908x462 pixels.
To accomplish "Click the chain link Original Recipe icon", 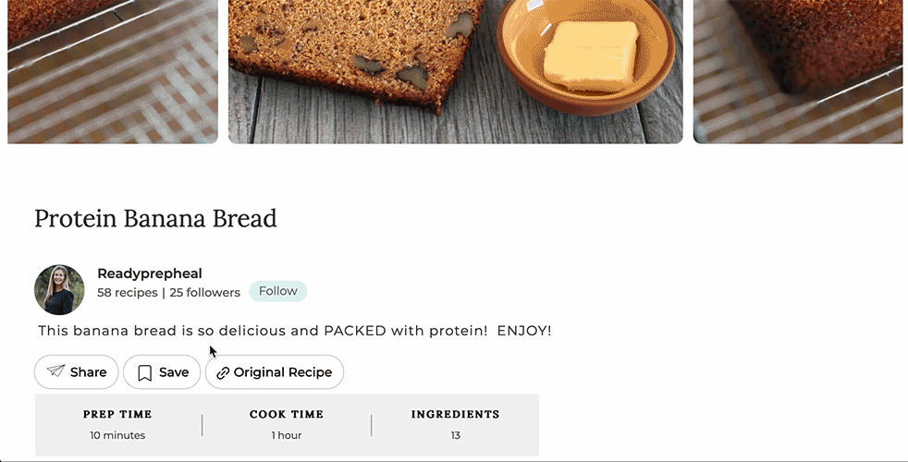I will 223,372.
